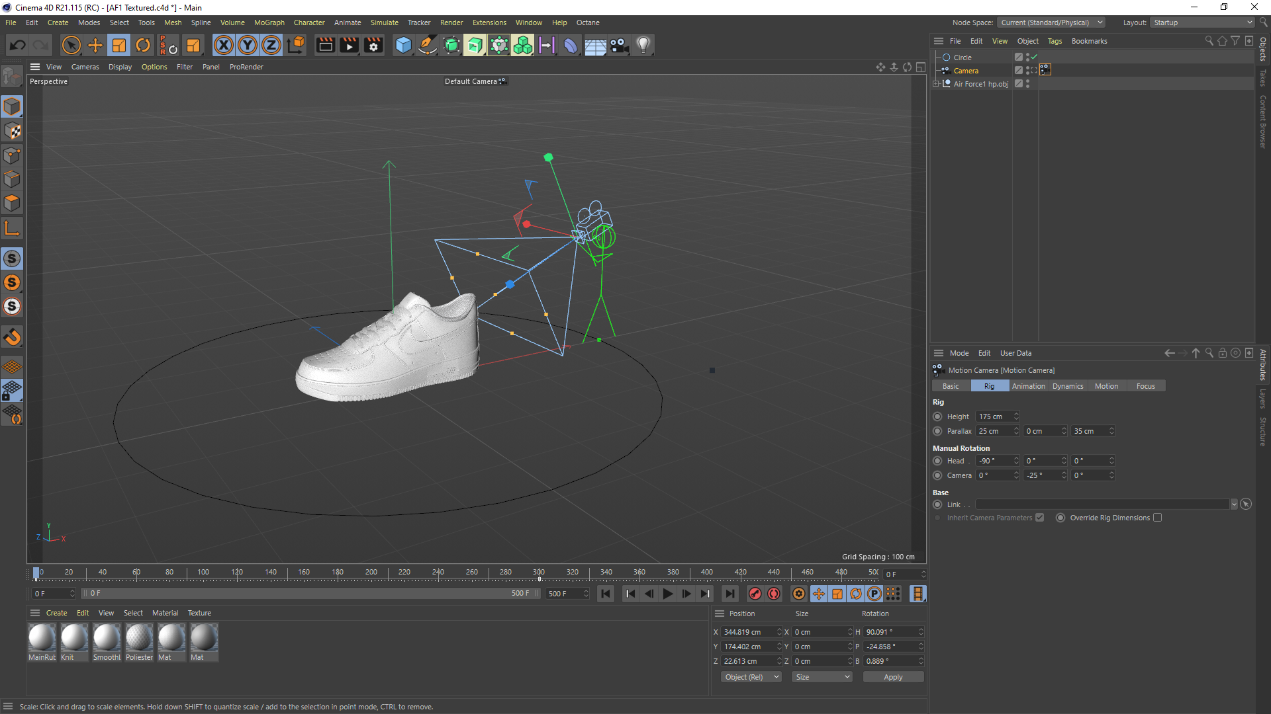1271x714 pixels.
Task: Play the animation forward
Action: click(x=668, y=594)
